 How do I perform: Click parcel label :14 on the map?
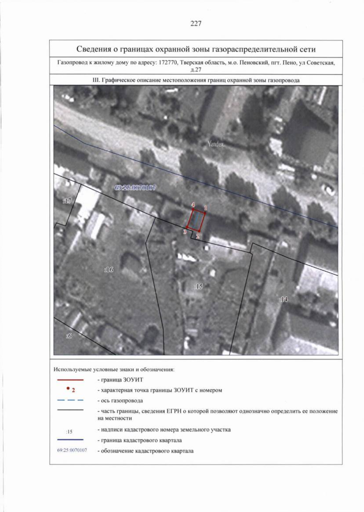point(283,299)
